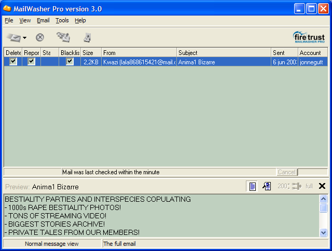Open the View menu
The image size is (332, 251).
point(25,21)
